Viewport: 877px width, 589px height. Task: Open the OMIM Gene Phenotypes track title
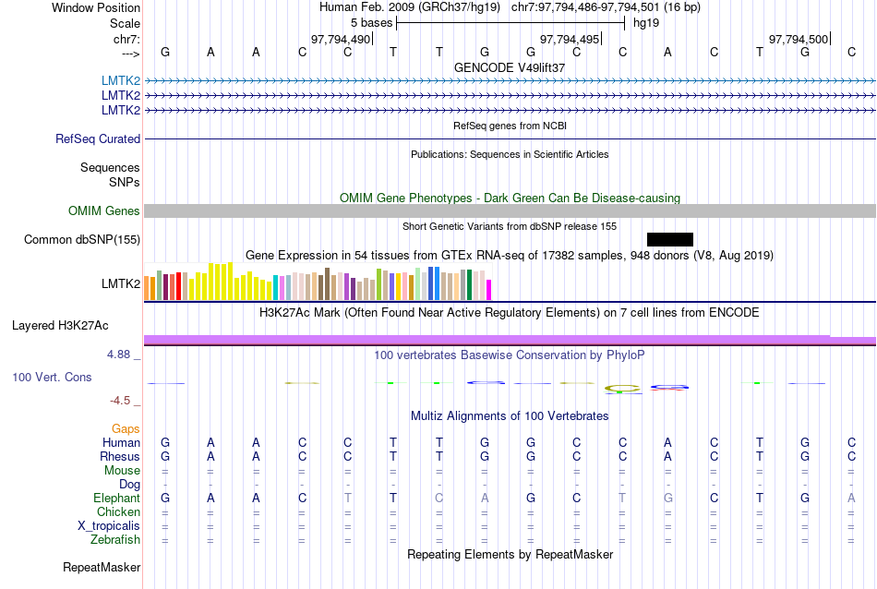coord(510,198)
